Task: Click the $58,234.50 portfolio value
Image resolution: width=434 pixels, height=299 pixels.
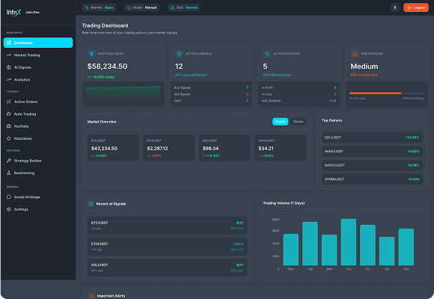Action: tap(108, 67)
